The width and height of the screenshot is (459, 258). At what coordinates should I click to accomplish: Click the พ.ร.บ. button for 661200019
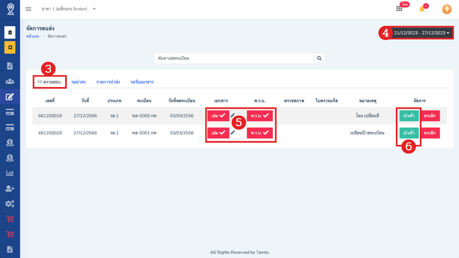tap(260, 116)
